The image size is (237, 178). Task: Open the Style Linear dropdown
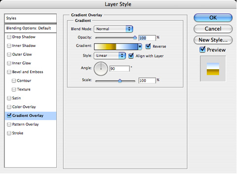pyautogui.click(x=110, y=55)
